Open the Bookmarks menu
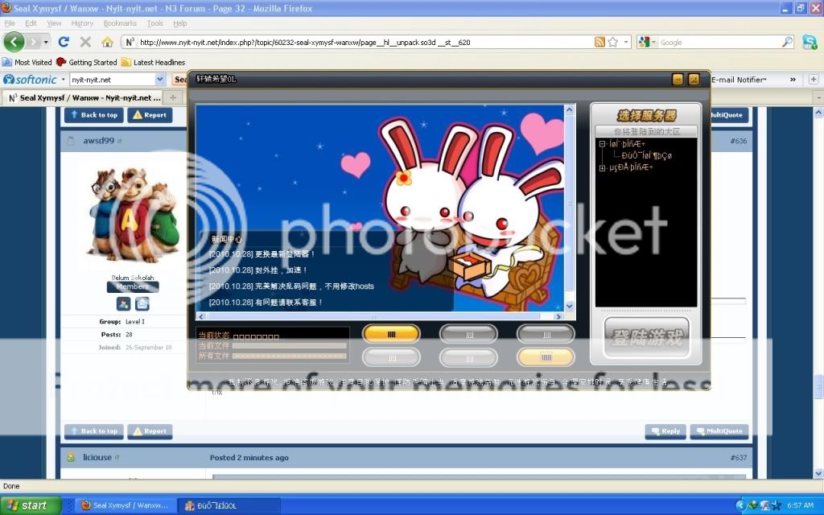 tap(120, 23)
